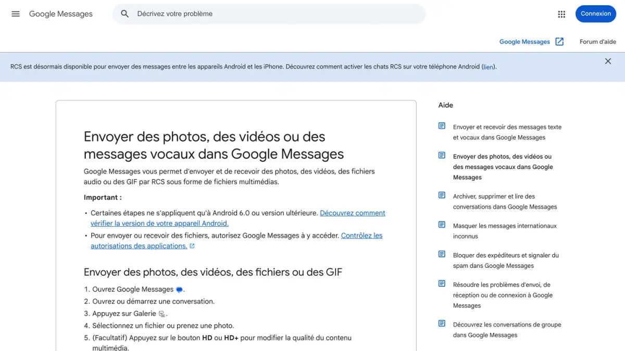625x351 pixels.
Task: Follow the RCS banner (lien) link
Action: (x=489, y=67)
